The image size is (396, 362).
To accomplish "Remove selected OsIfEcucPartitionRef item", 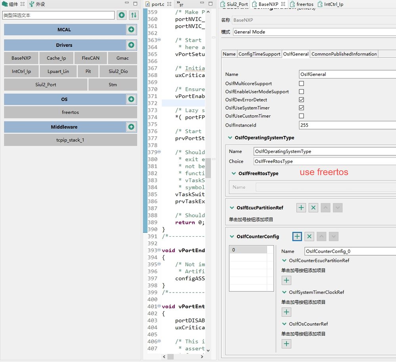I will pyautogui.click(x=313, y=208).
